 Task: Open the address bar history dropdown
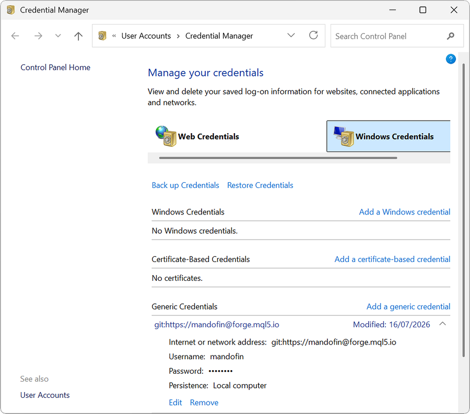[x=291, y=36]
